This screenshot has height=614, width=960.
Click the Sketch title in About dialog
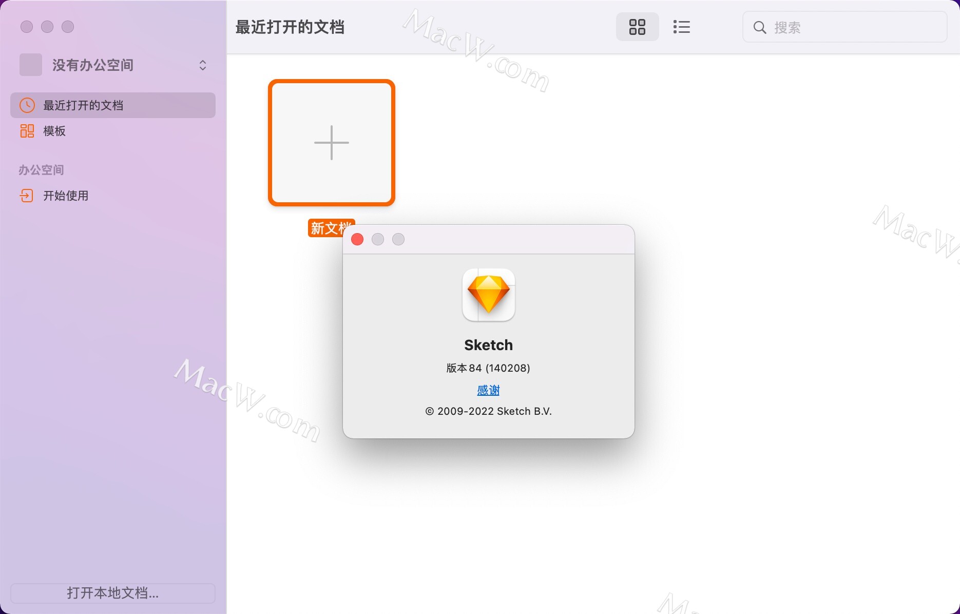coord(488,345)
